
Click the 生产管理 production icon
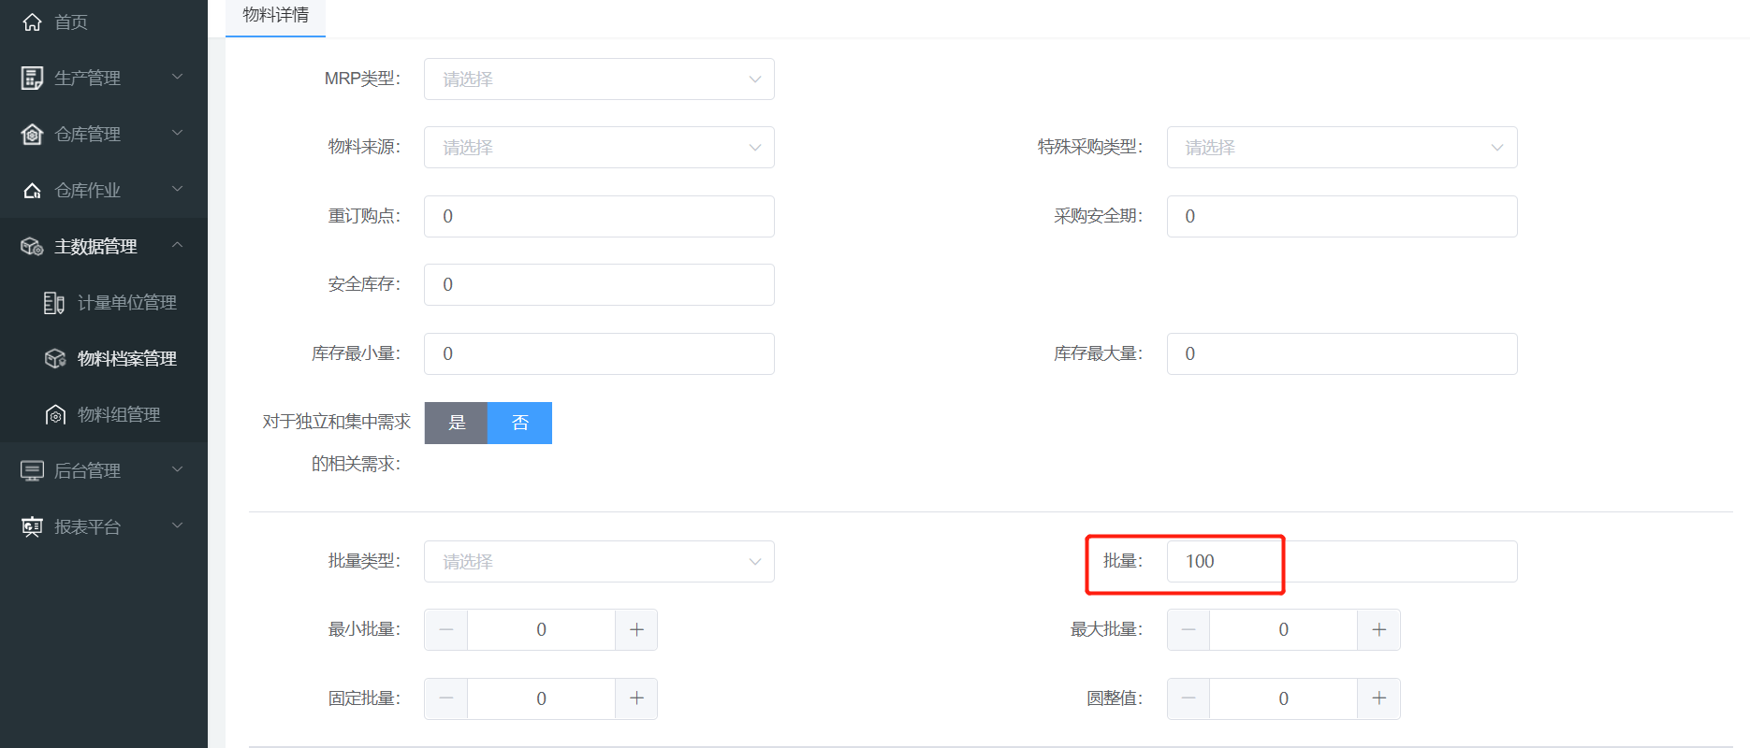(32, 79)
